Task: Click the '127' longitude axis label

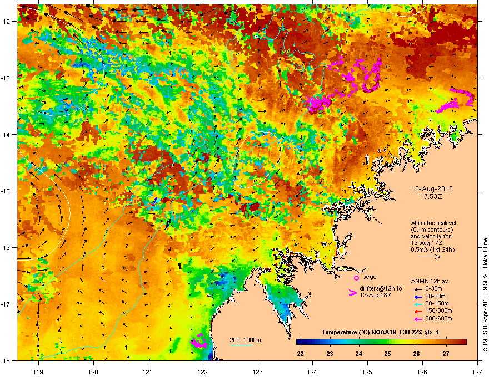Action: coord(477,371)
